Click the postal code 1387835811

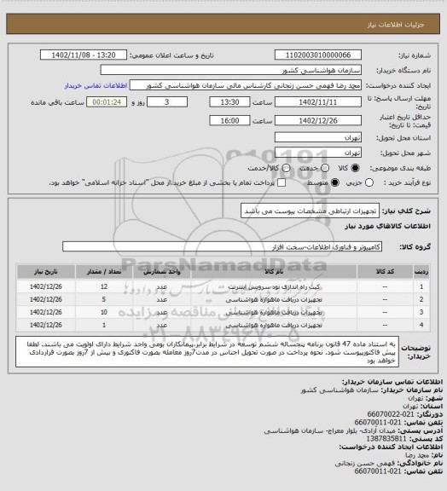pos(386,439)
